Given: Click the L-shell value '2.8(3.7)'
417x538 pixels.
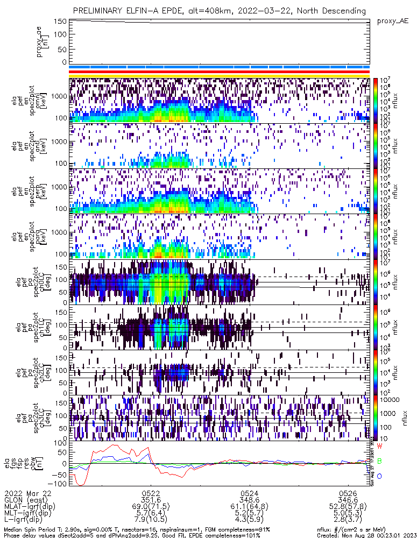Looking at the screenshot, I should pyautogui.click(x=348, y=520).
